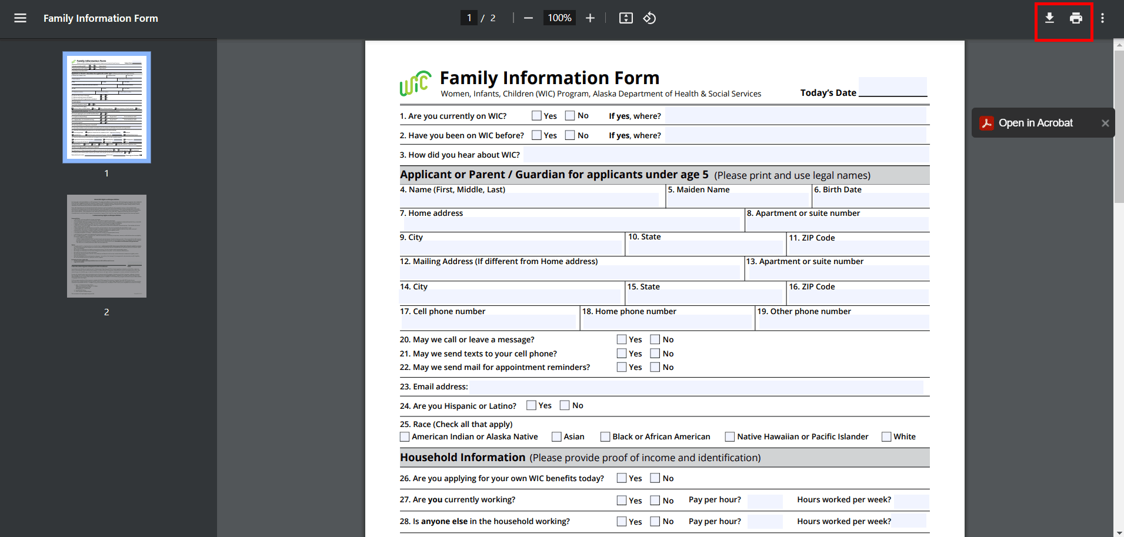
Task: Click the Name (First, Middle, Last) field
Action: click(x=531, y=201)
